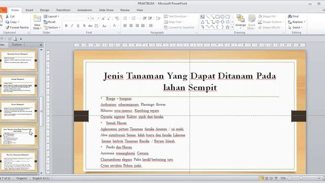The image size is (325, 183).
Task: Center the text alignment
Action: pos(131,26)
